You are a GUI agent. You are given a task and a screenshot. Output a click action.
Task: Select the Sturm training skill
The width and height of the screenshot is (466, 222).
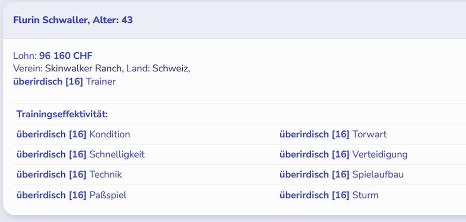click(x=365, y=195)
